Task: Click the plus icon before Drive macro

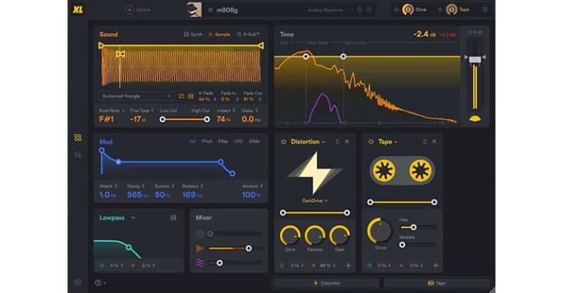Action: (396, 10)
